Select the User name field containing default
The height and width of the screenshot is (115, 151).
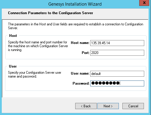(x=117, y=74)
